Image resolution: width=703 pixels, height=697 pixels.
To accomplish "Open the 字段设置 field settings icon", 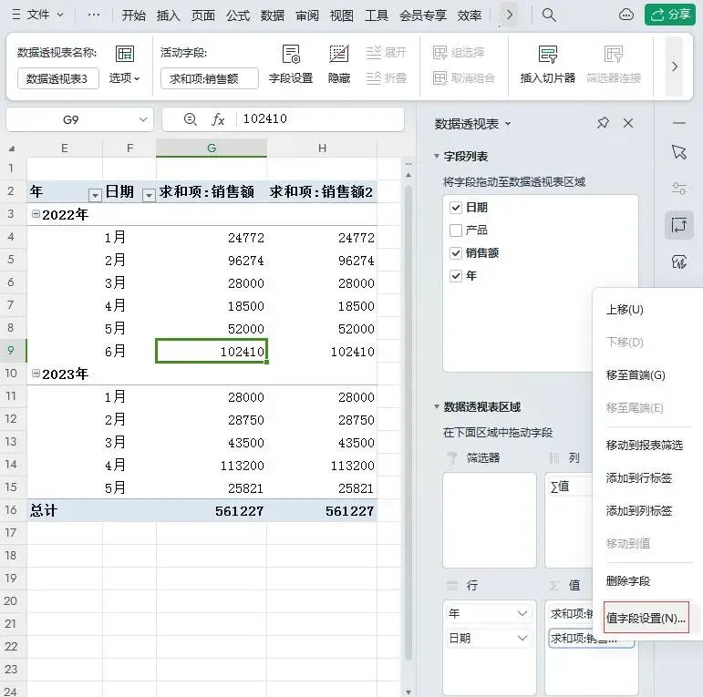I will point(291,54).
